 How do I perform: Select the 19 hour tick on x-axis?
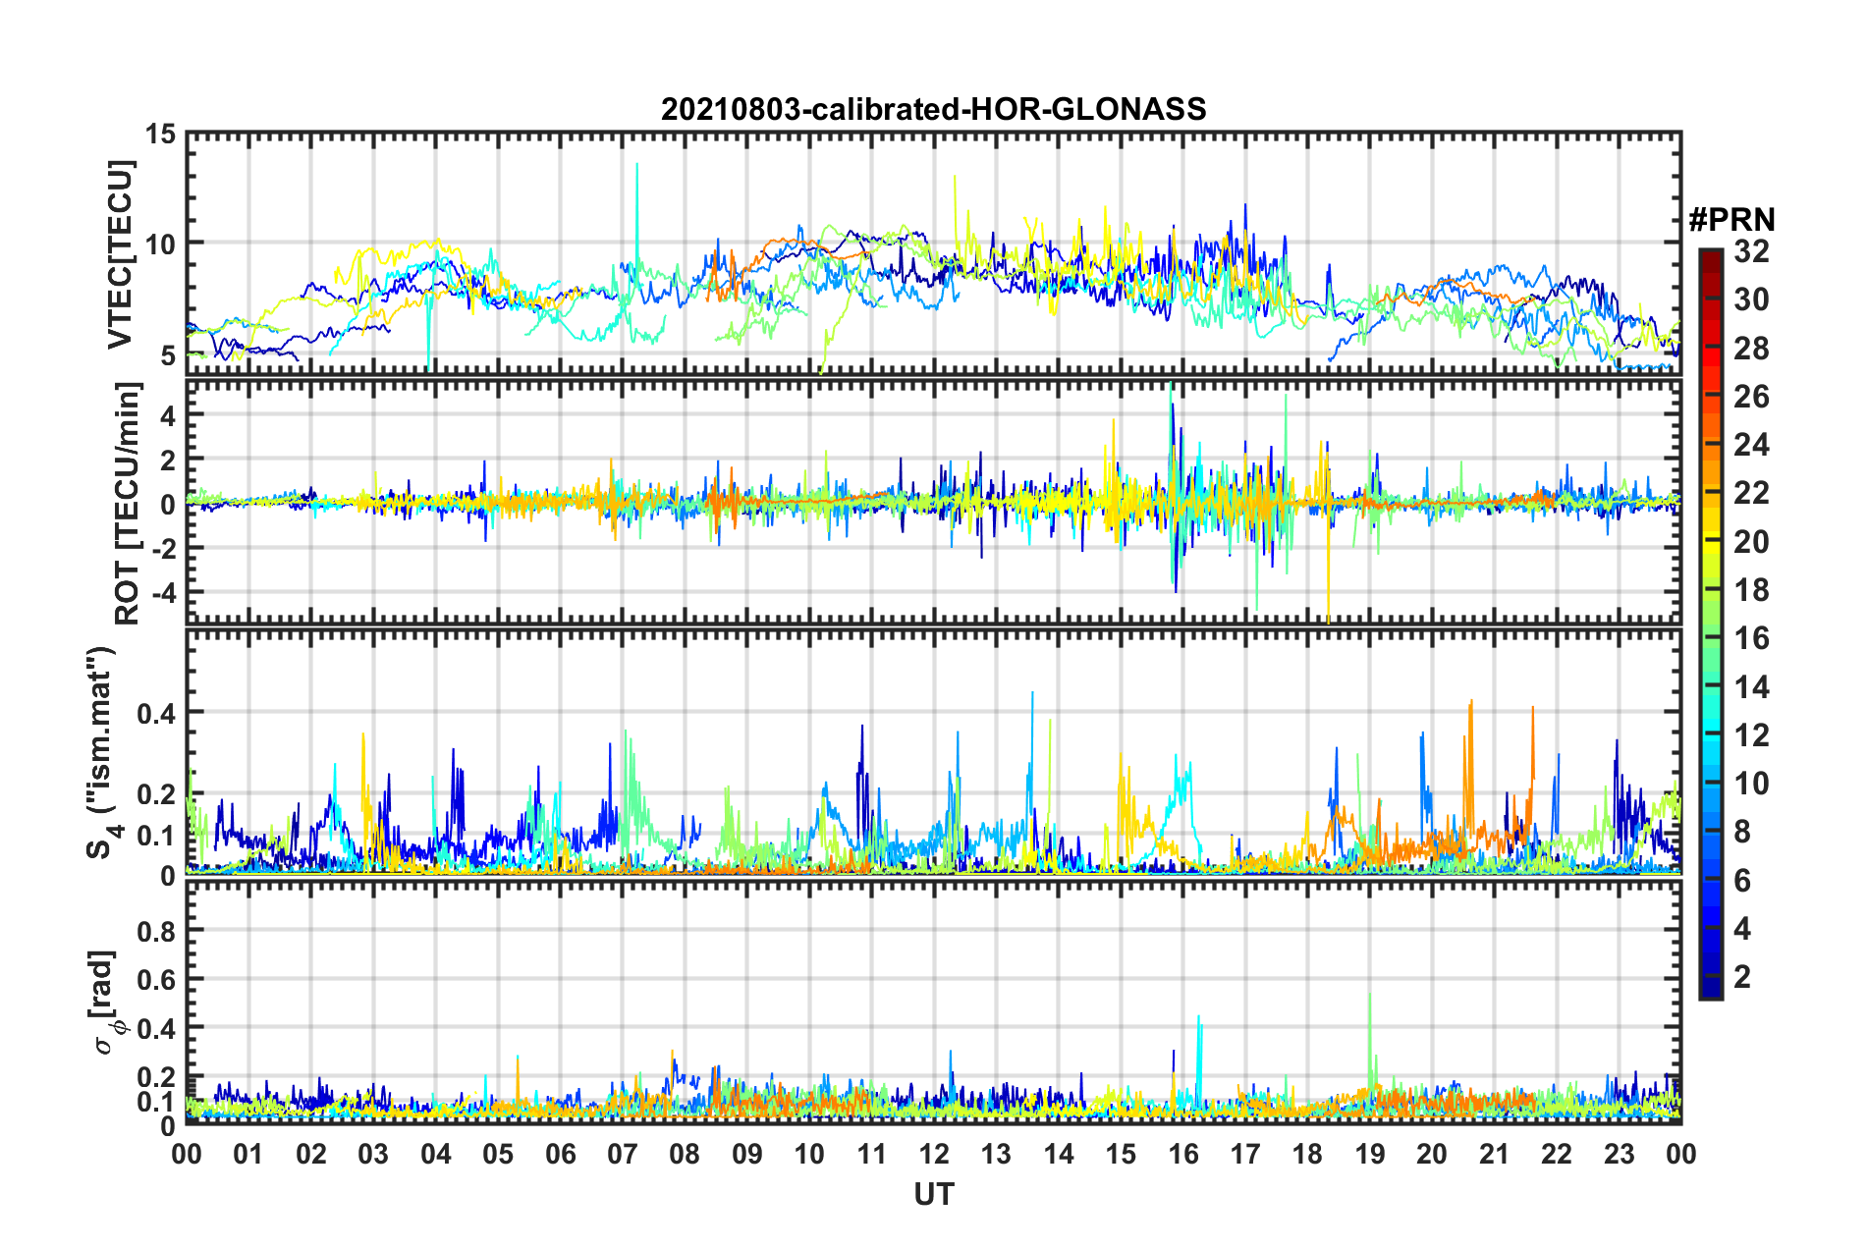point(1370,1154)
